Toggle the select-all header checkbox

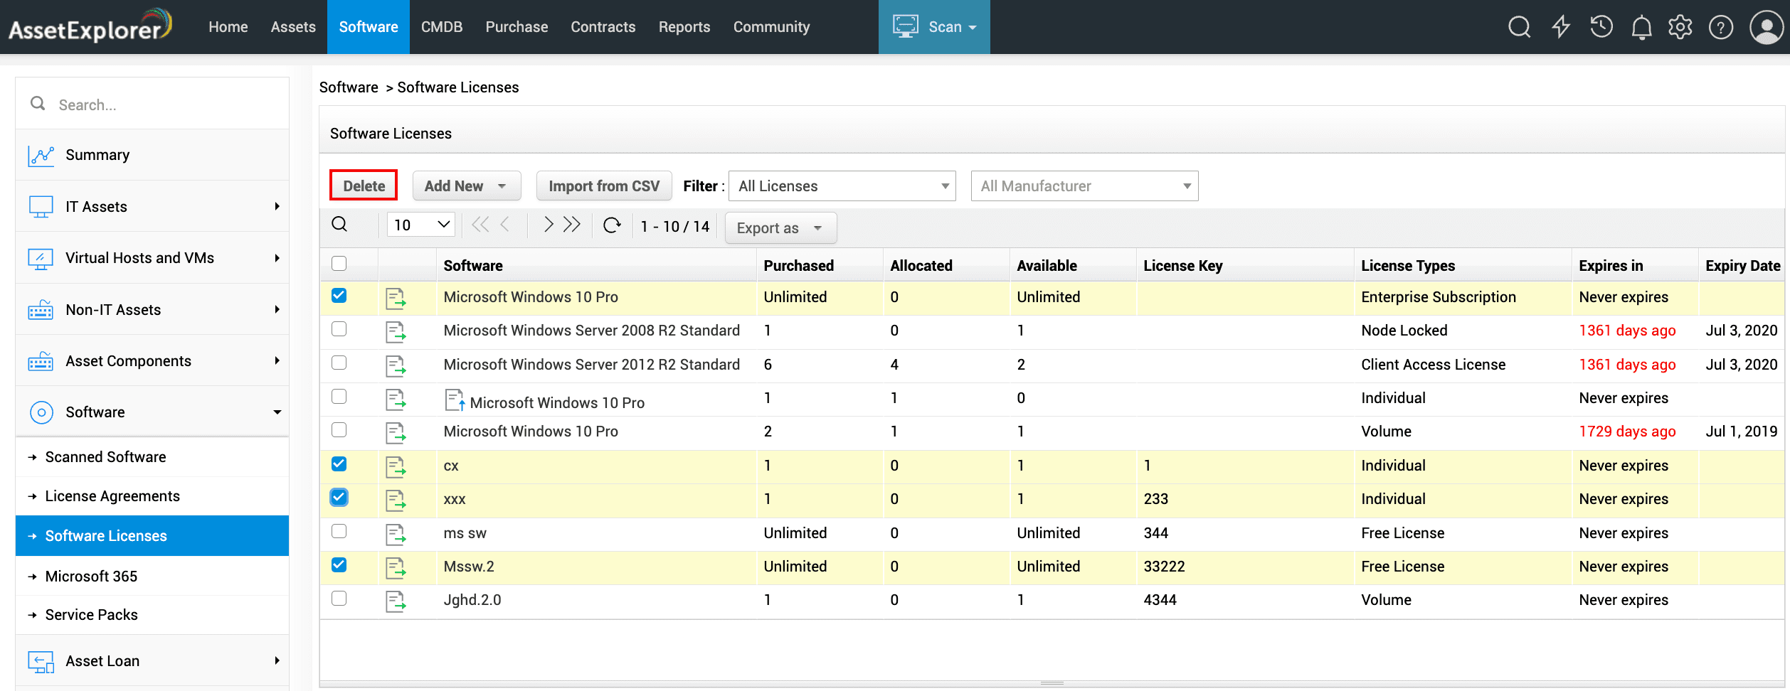click(x=339, y=264)
